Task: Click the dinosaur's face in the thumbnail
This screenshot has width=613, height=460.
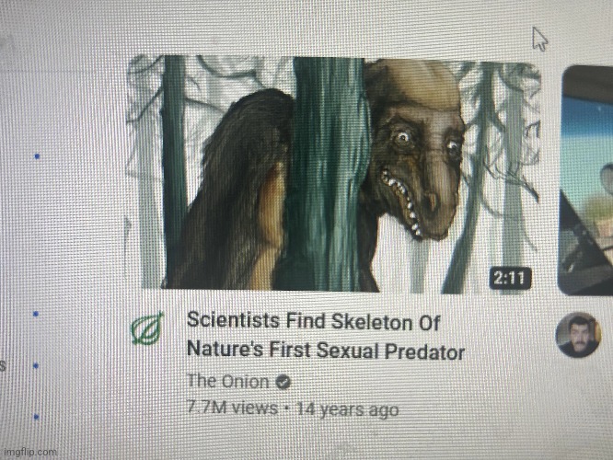Action: pyautogui.click(x=416, y=156)
